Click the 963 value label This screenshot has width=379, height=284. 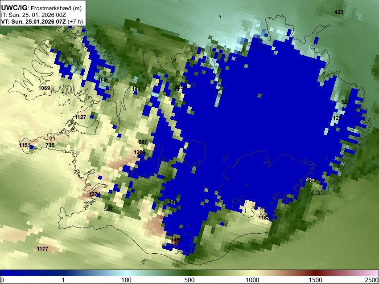coord(312,180)
